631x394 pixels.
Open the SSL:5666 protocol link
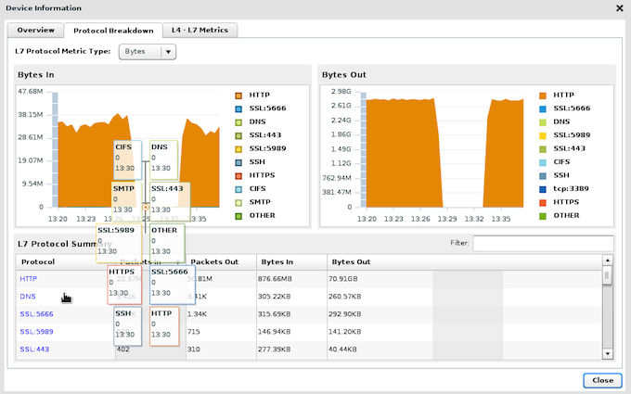pos(36,314)
